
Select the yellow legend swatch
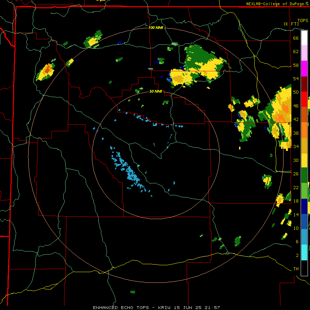click(304, 161)
